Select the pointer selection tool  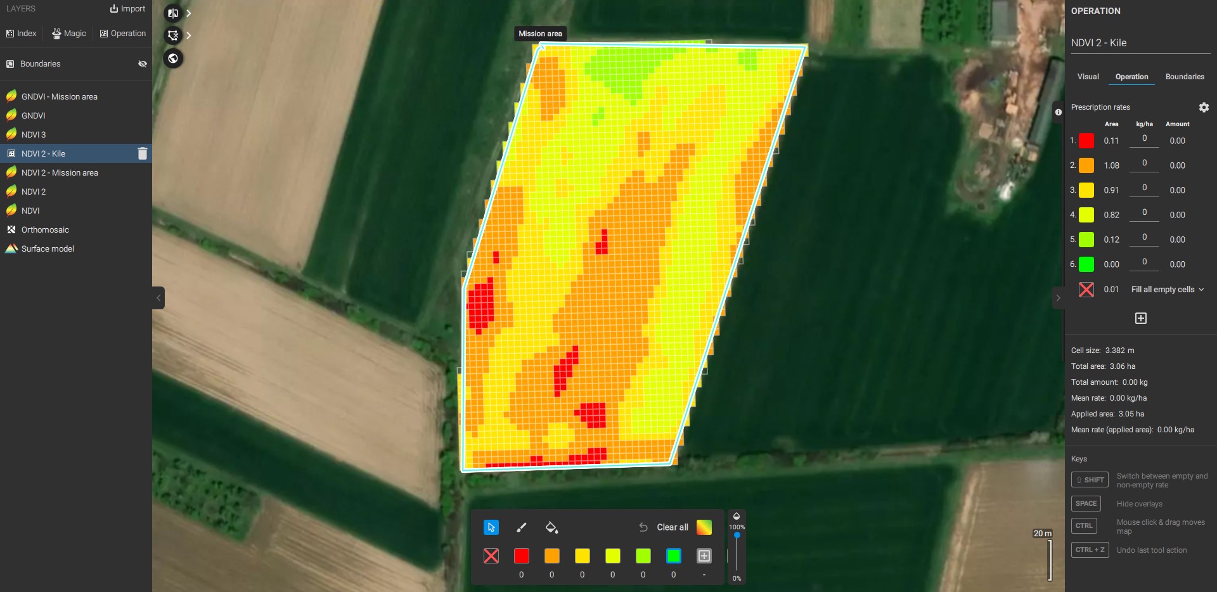(x=491, y=527)
